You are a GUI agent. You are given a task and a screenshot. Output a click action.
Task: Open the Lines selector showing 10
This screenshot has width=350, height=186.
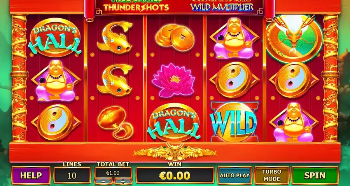pos(72,175)
